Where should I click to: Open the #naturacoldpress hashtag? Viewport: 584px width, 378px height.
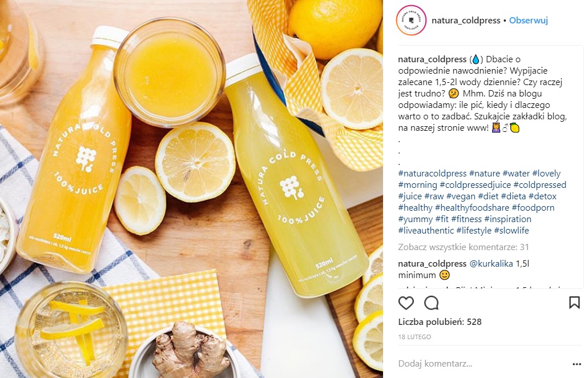click(x=432, y=173)
